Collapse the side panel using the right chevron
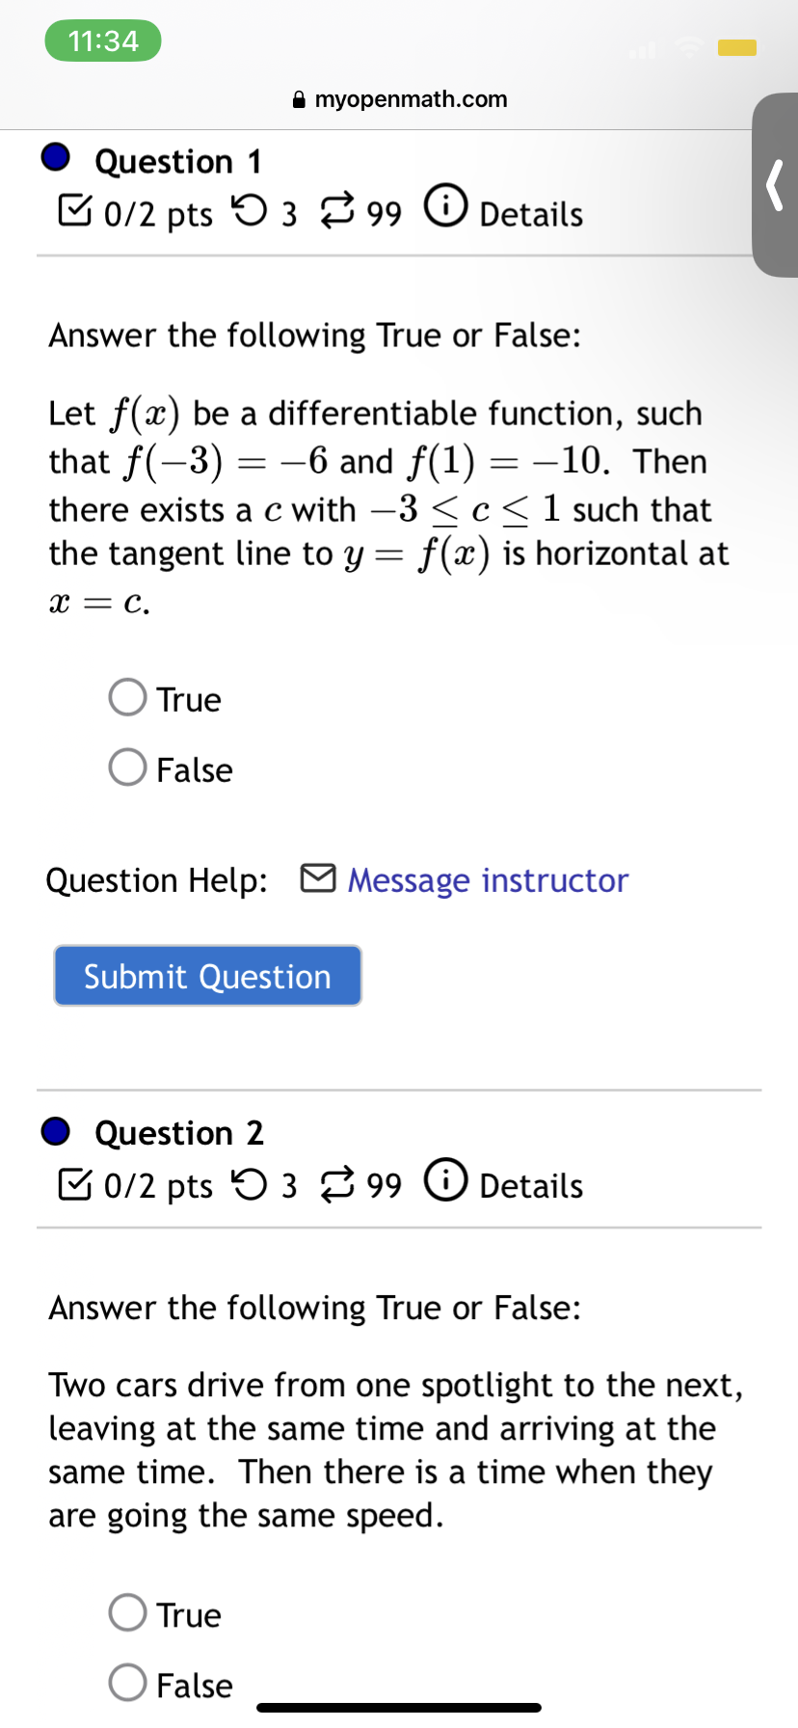The height and width of the screenshot is (1728, 798). [x=774, y=186]
